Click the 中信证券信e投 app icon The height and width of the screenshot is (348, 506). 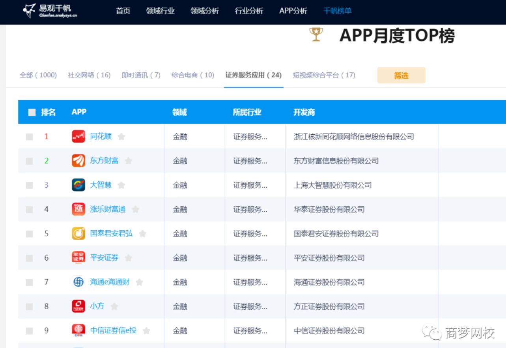(78, 331)
